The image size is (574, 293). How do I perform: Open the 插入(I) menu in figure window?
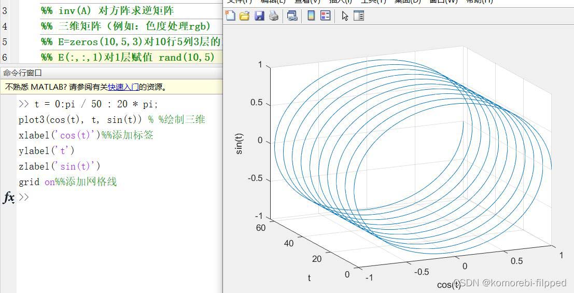[x=340, y=2]
